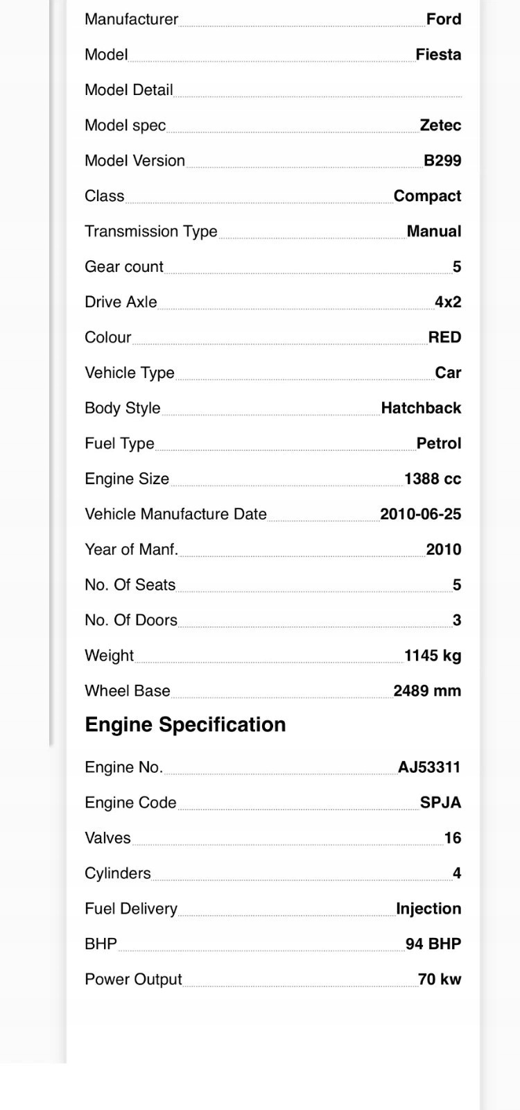
Task: Select the fuel type value Petrol
Action: pos(439,444)
